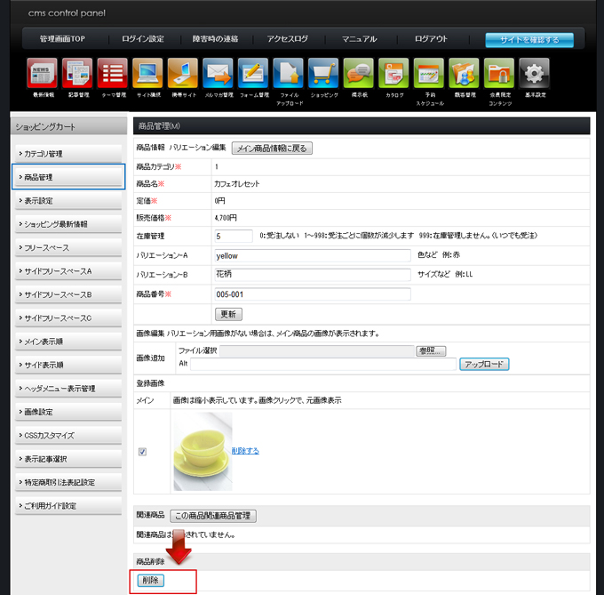Click the メルマガ管理 envelope icon
This screenshot has height=595, width=604.
point(218,73)
